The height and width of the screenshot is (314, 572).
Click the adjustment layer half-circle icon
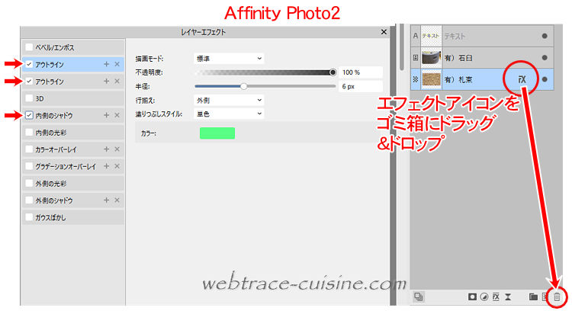484,296
